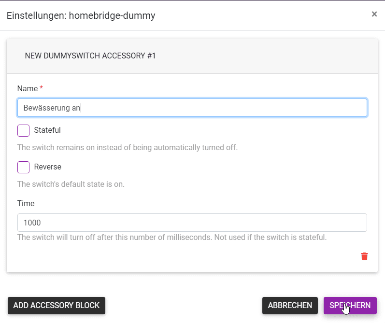Close the homebridge-dummy settings dialog

[374, 14]
